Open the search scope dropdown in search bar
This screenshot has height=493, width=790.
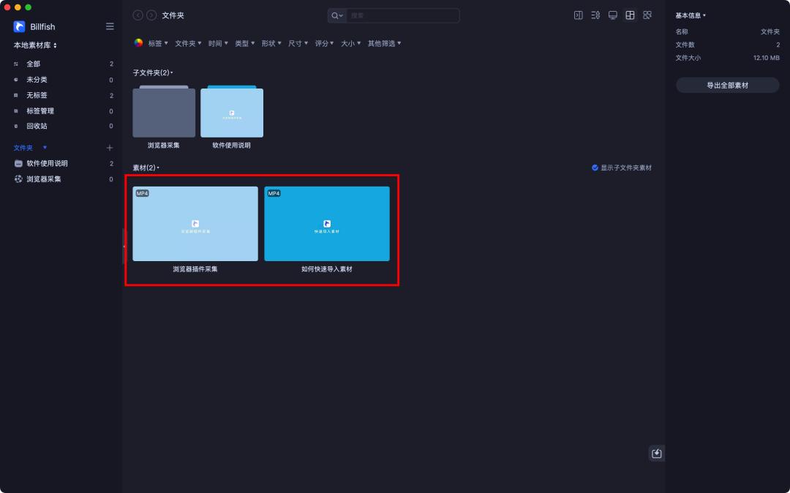click(336, 15)
